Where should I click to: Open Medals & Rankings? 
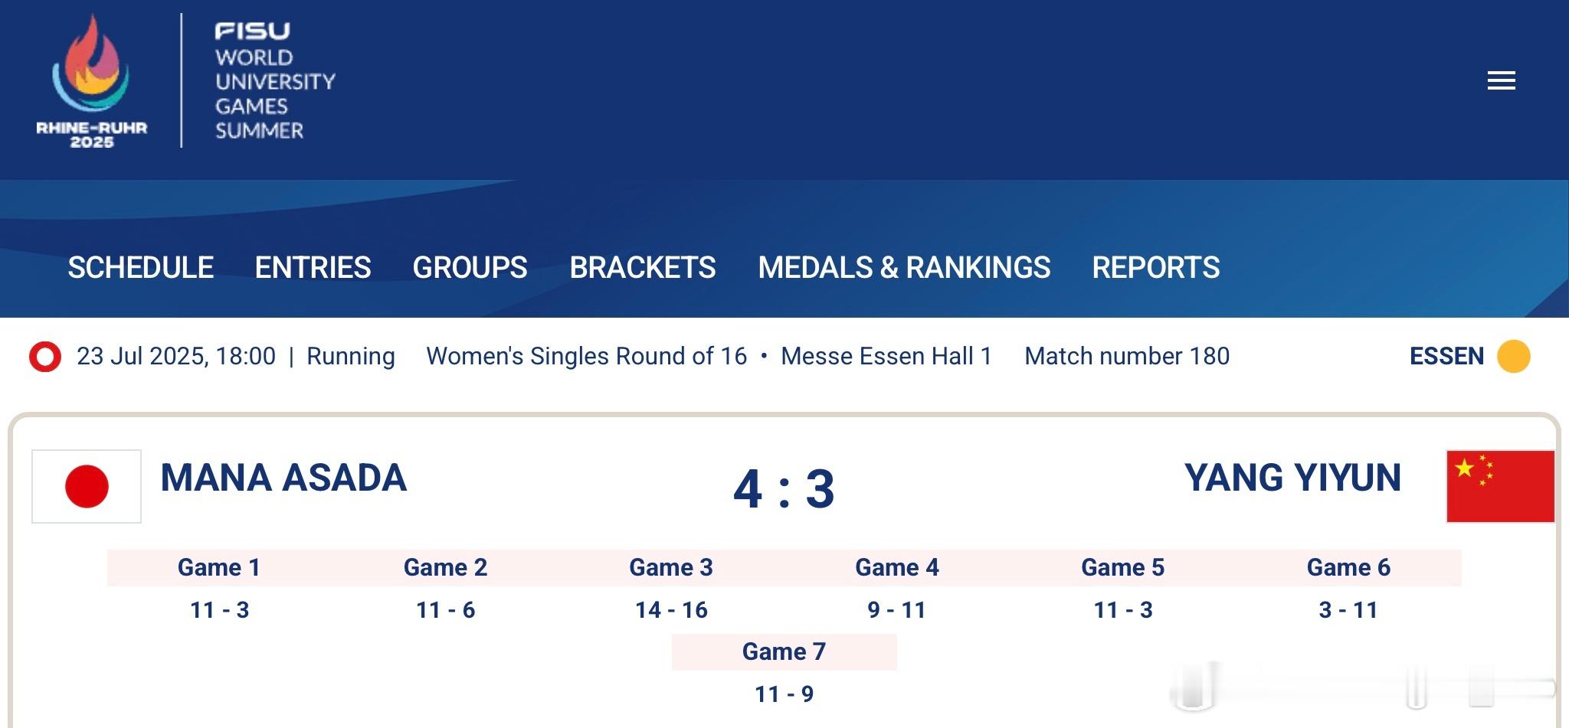pos(904,268)
